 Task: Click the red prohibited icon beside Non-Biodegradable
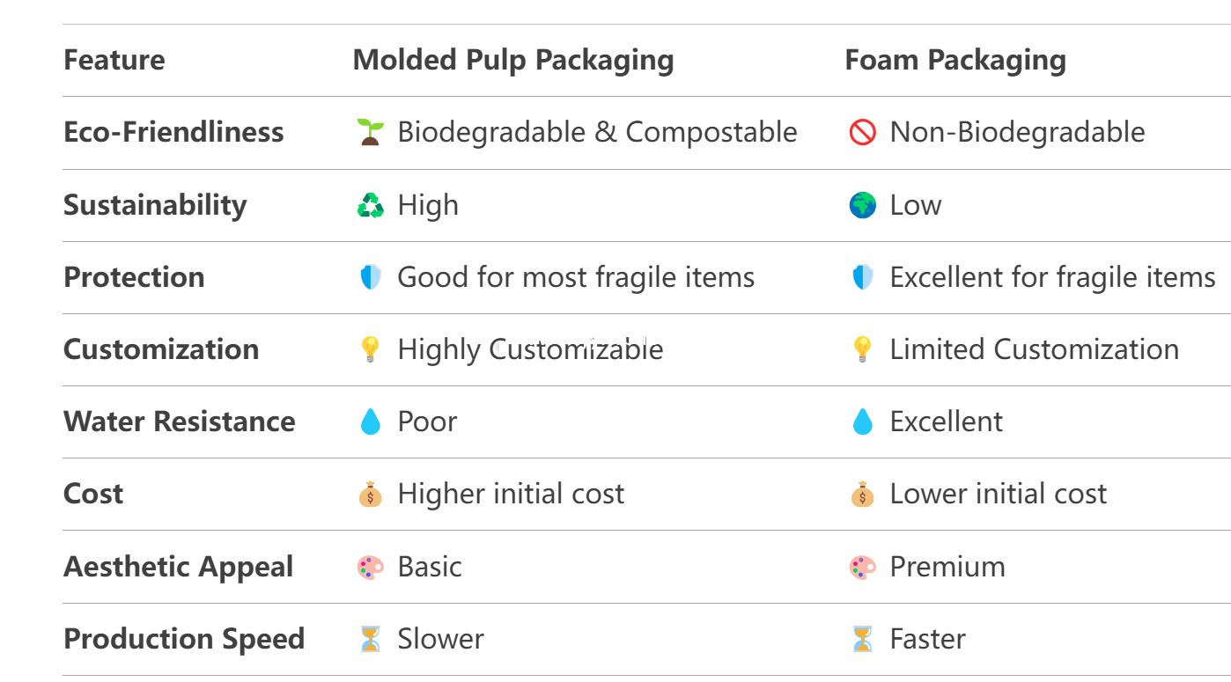coord(863,133)
